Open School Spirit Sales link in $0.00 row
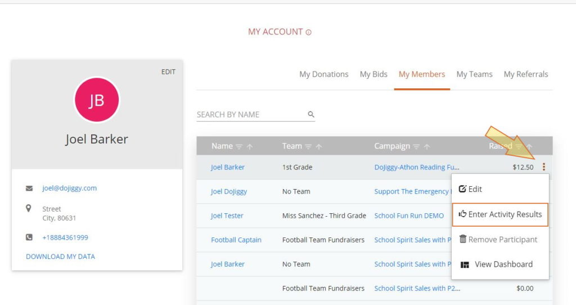This screenshot has height=305, width=576. click(x=417, y=289)
